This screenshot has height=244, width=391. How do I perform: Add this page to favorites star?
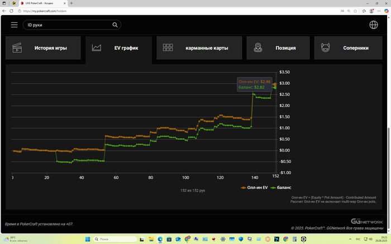point(355,11)
